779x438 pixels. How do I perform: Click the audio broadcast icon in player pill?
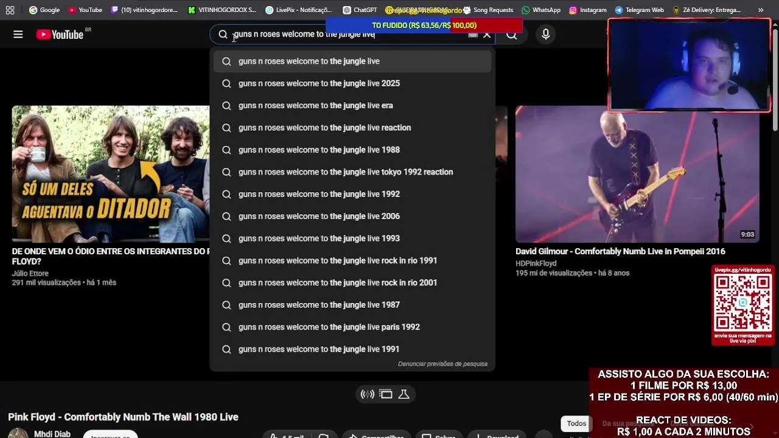pos(368,394)
